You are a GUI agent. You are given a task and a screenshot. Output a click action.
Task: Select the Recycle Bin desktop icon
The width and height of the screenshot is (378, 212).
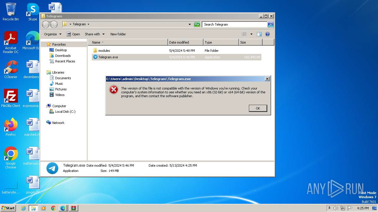[11, 12]
